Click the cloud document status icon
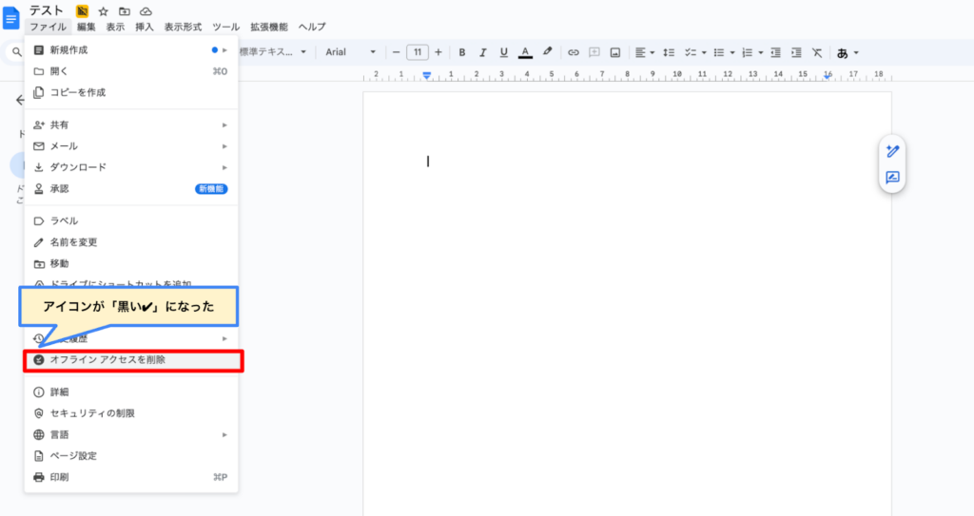Viewport: 974px width, 516px height. [146, 11]
